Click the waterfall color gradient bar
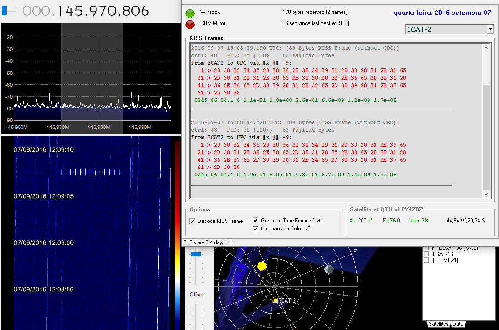The image size is (499, 330). [177, 235]
